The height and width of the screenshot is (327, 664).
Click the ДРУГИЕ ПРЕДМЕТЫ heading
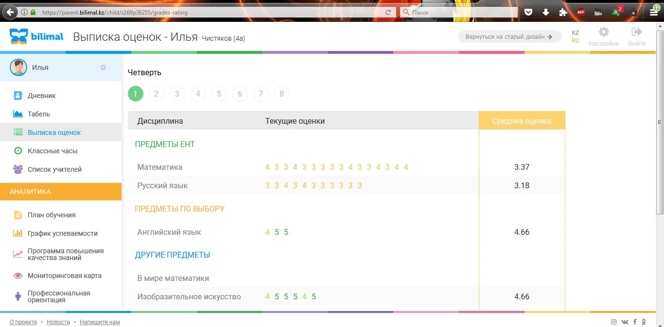point(173,255)
